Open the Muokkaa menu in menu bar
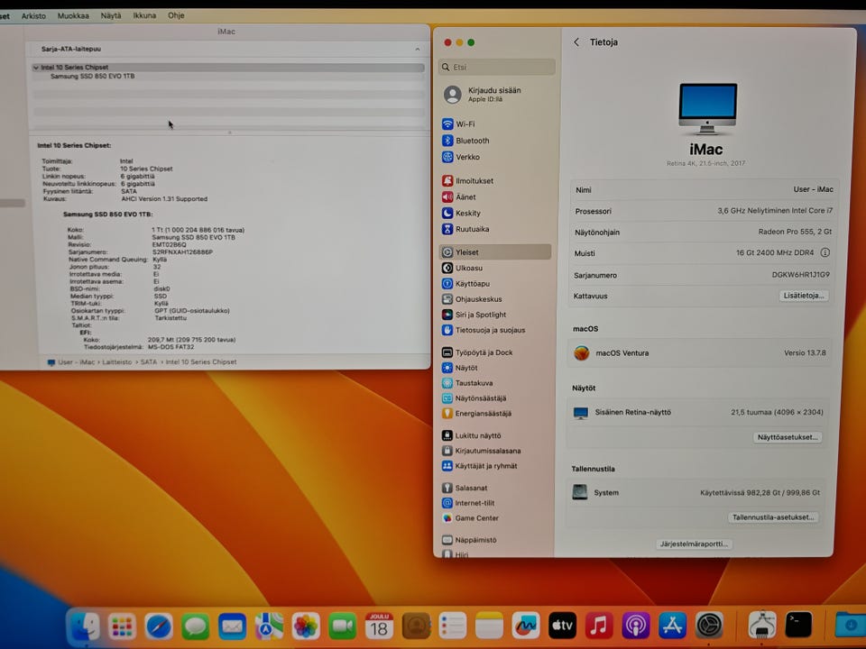 pos(73,15)
